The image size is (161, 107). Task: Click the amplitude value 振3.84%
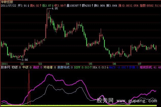112,6
